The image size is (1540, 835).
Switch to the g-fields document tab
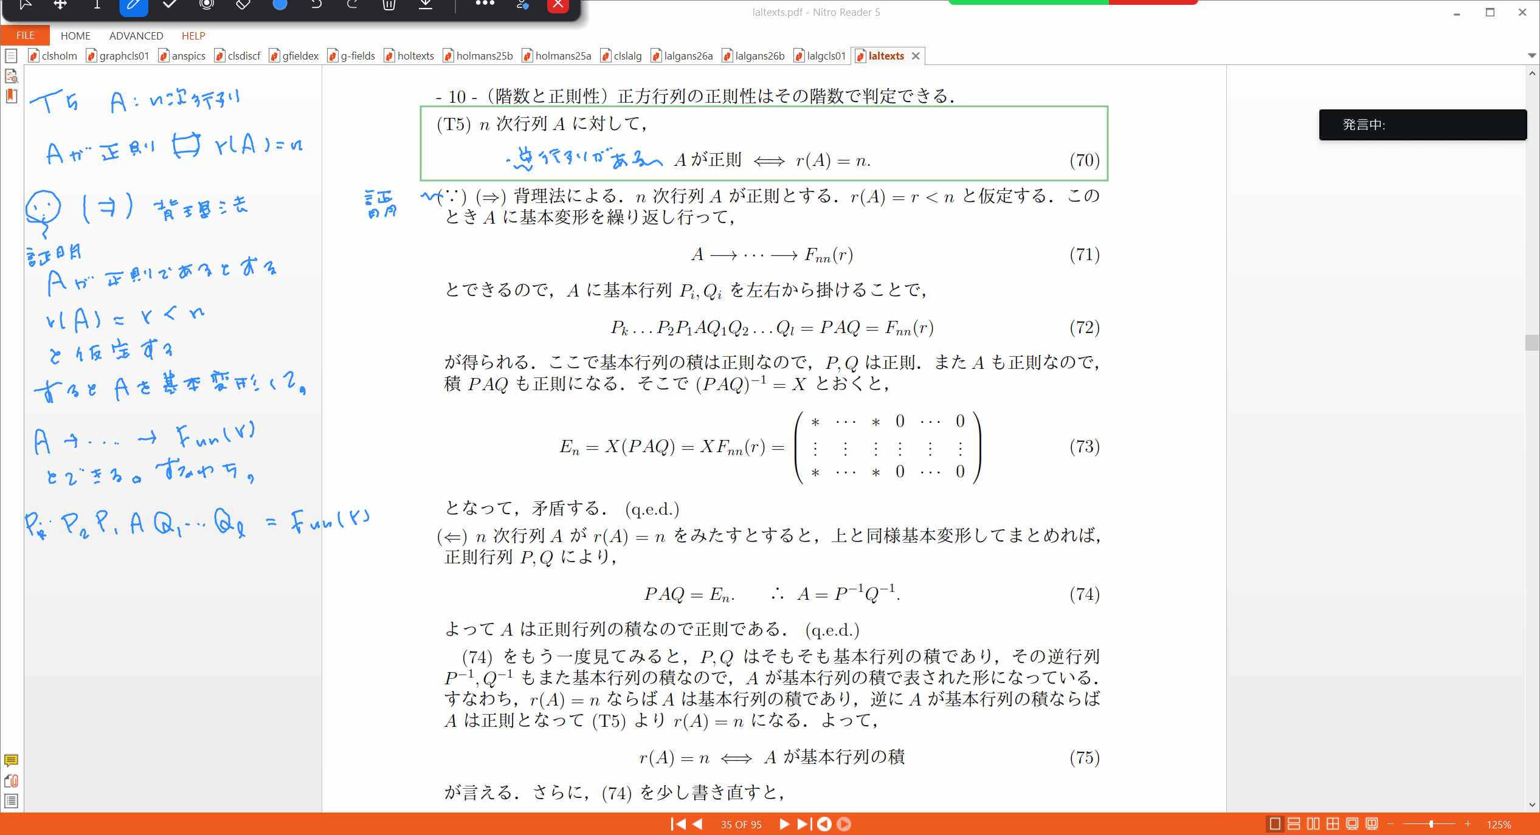pos(351,56)
